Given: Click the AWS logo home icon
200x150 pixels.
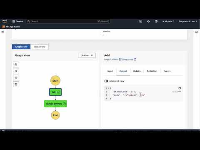Looking at the screenshot, I should click(x=5, y=21).
